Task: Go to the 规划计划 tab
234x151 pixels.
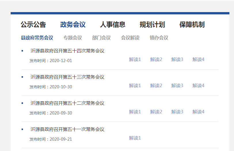Action: click(152, 25)
